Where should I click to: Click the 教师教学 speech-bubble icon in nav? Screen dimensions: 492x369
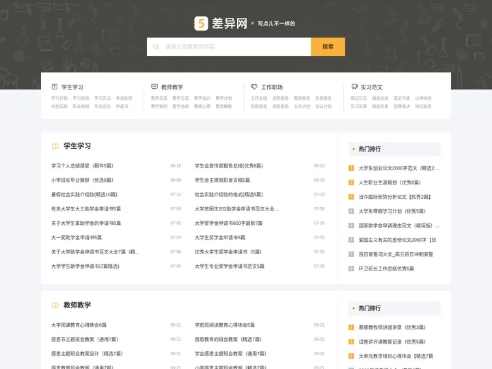154,87
